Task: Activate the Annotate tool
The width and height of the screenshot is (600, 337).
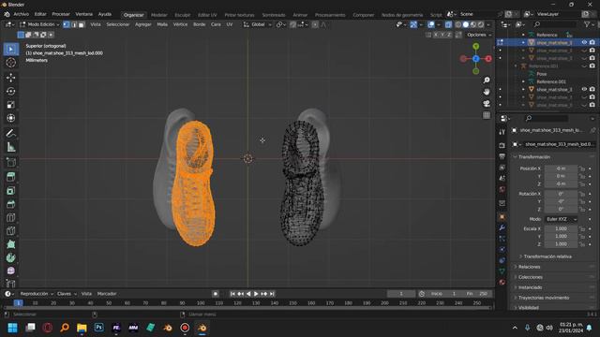Action: 10,133
